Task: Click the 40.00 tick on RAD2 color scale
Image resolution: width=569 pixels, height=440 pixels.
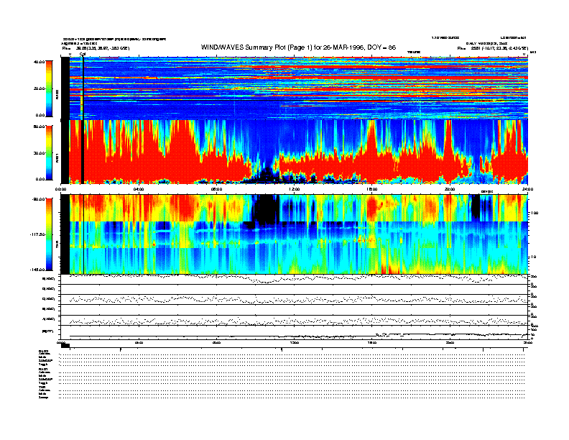Action: click(x=39, y=62)
